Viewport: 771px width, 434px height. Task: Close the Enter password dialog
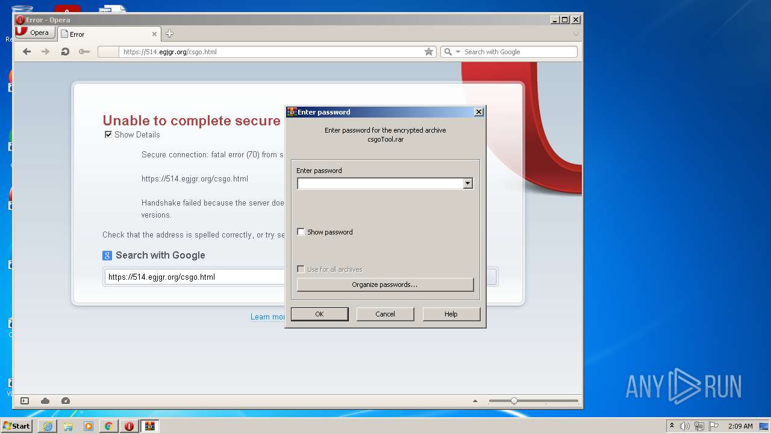(478, 112)
